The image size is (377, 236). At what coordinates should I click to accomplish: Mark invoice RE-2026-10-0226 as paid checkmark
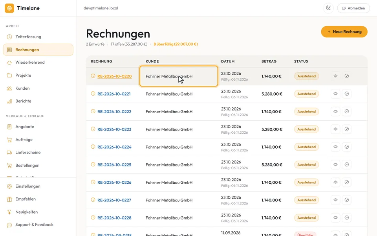click(347, 182)
